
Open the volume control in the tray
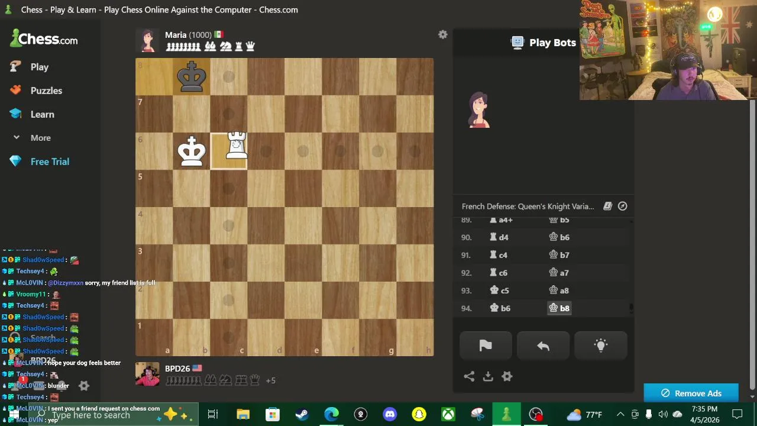click(663, 415)
